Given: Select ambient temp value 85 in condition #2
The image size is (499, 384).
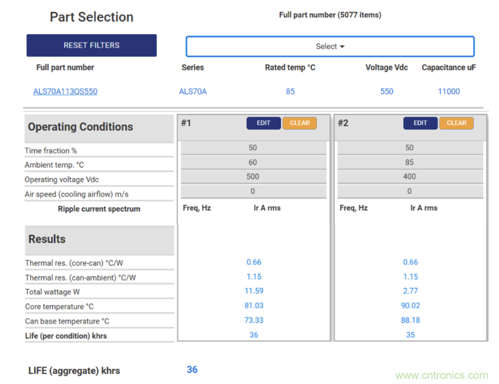Looking at the screenshot, I should pos(409,162).
